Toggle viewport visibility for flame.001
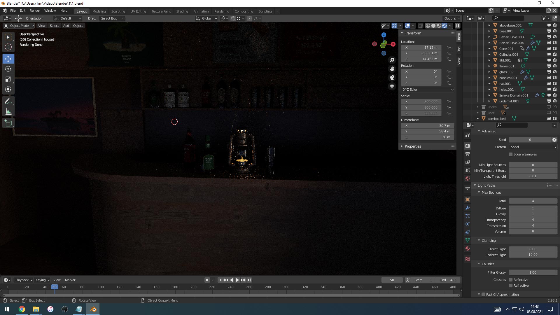 click(549, 66)
